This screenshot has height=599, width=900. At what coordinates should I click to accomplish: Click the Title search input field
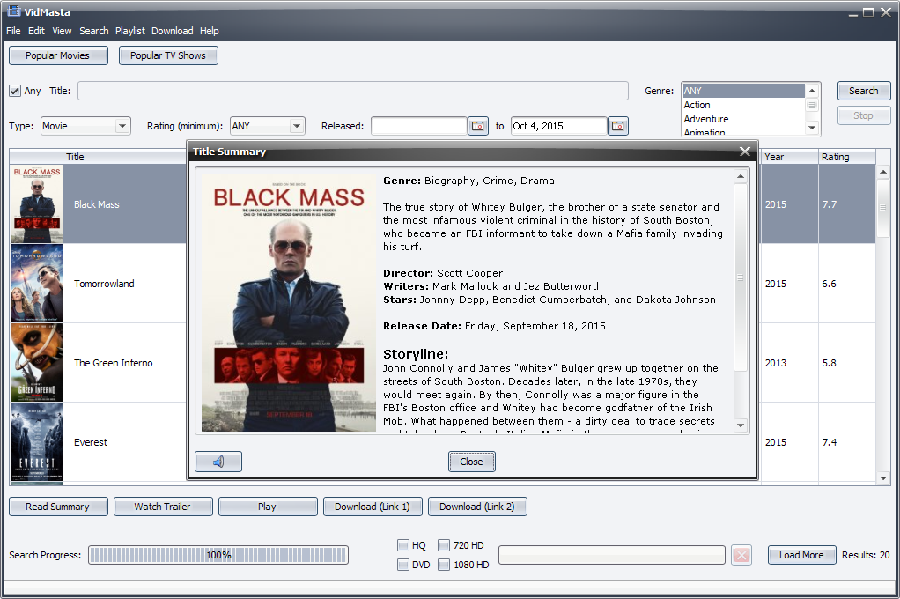(x=353, y=91)
